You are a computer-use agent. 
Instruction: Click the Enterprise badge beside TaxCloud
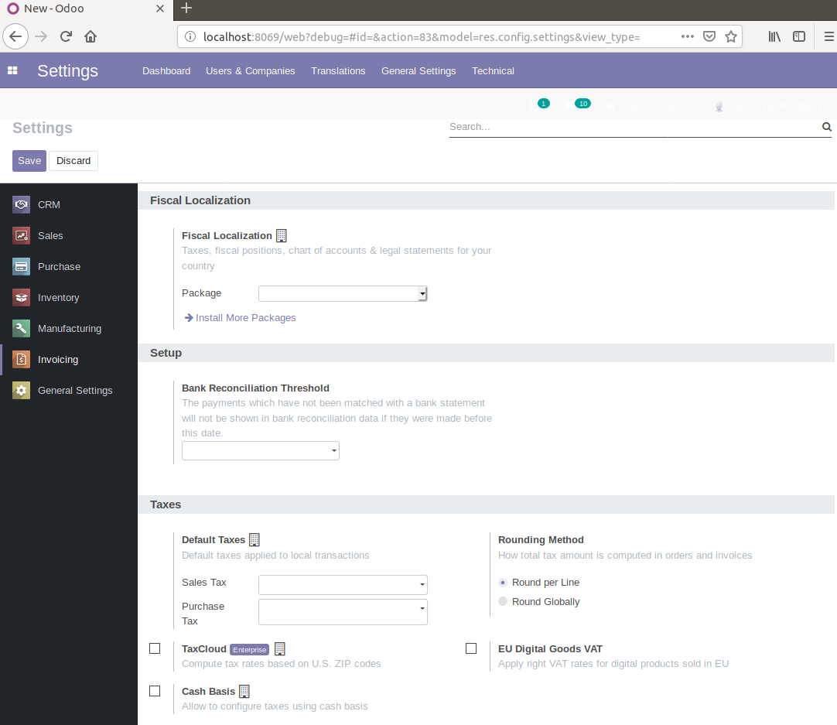(x=249, y=649)
